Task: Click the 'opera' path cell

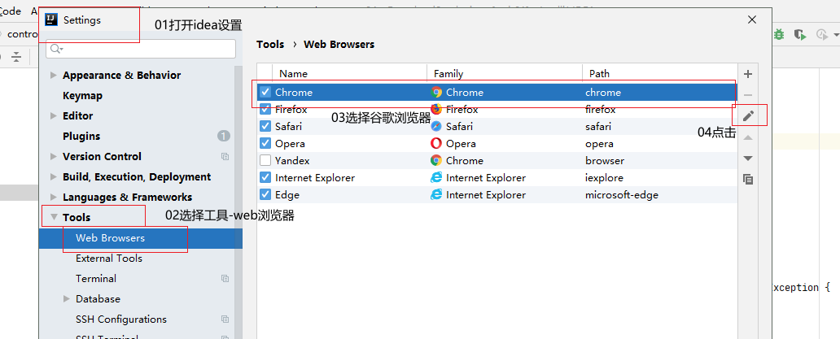Action: point(599,143)
